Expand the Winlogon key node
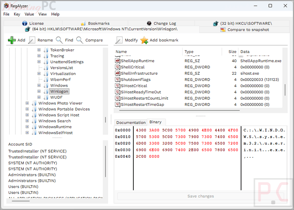This screenshot has width=294, height=210. click(39, 91)
